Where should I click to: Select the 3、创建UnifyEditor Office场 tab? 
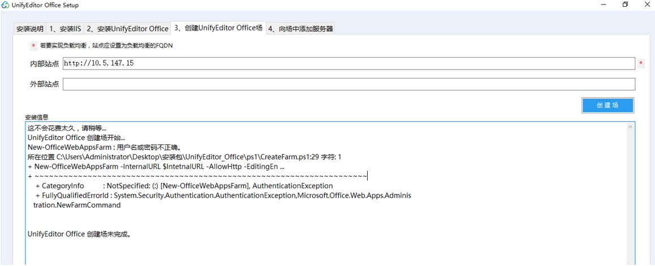tap(218, 28)
